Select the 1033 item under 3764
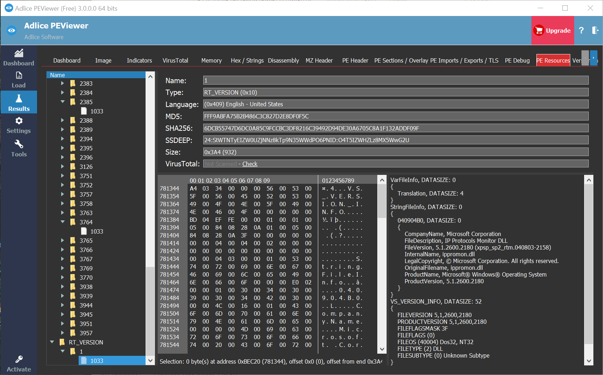 pyautogui.click(x=96, y=231)
